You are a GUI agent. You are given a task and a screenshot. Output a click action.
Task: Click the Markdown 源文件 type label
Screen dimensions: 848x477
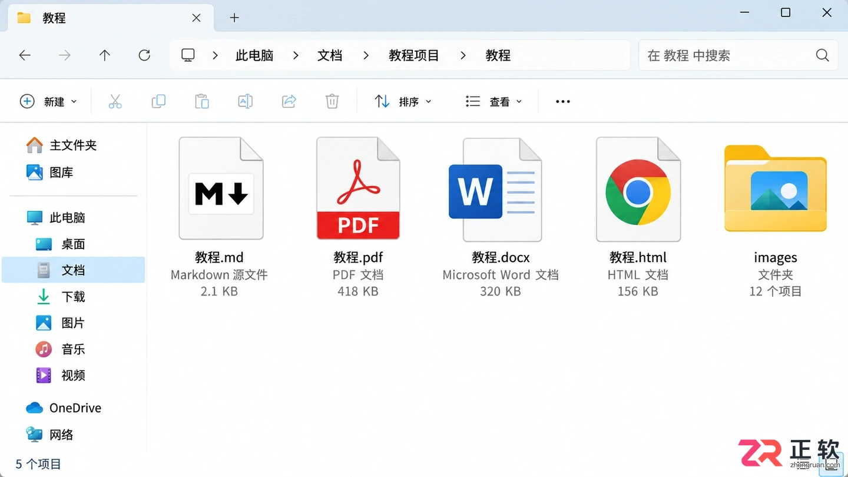219,275
